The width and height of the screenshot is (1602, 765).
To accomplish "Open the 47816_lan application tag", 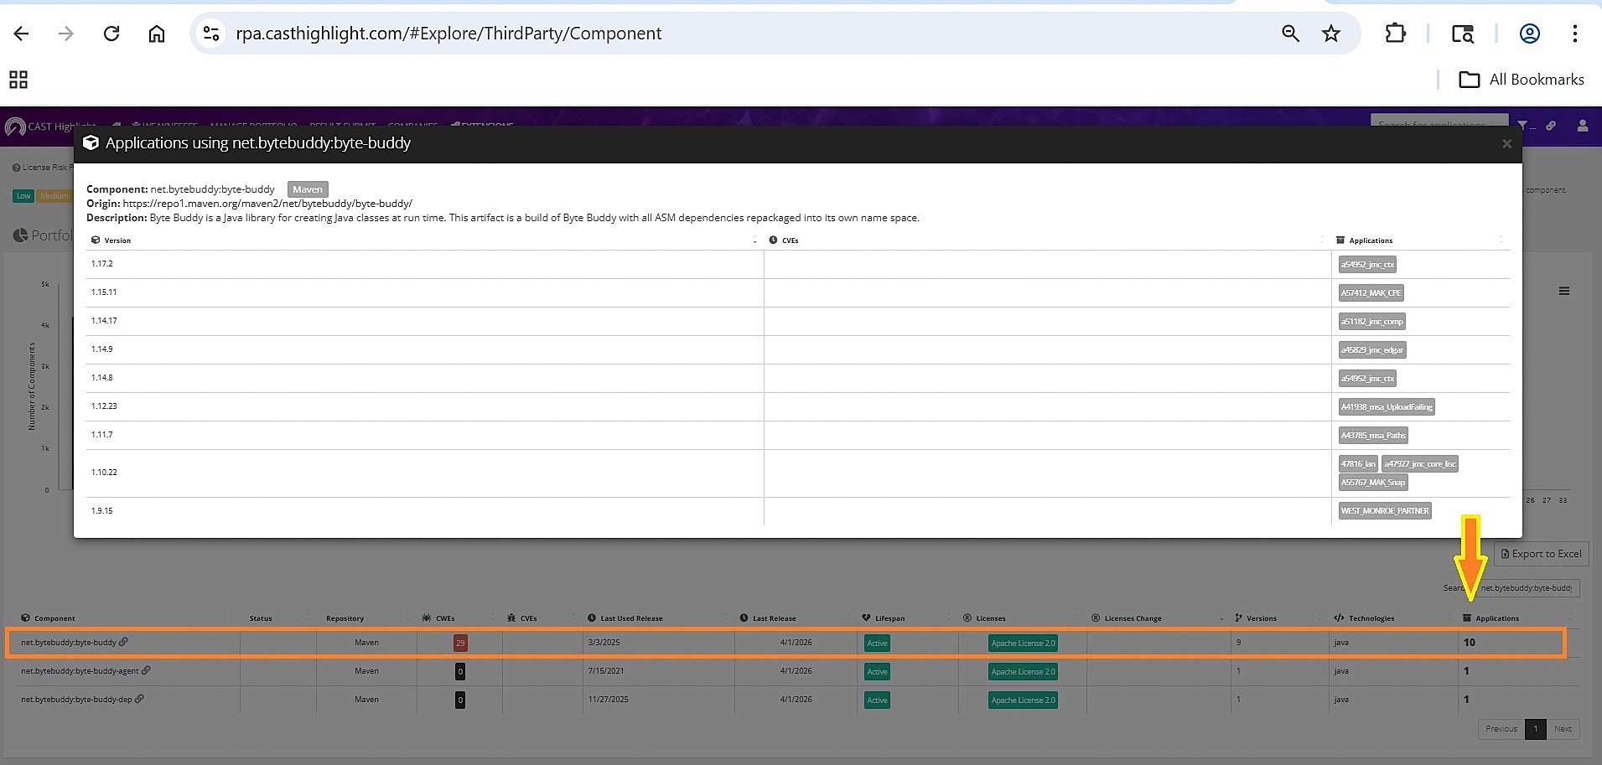I will 1358,464.
